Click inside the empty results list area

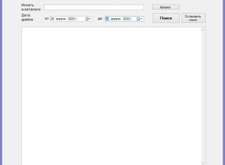112,96
